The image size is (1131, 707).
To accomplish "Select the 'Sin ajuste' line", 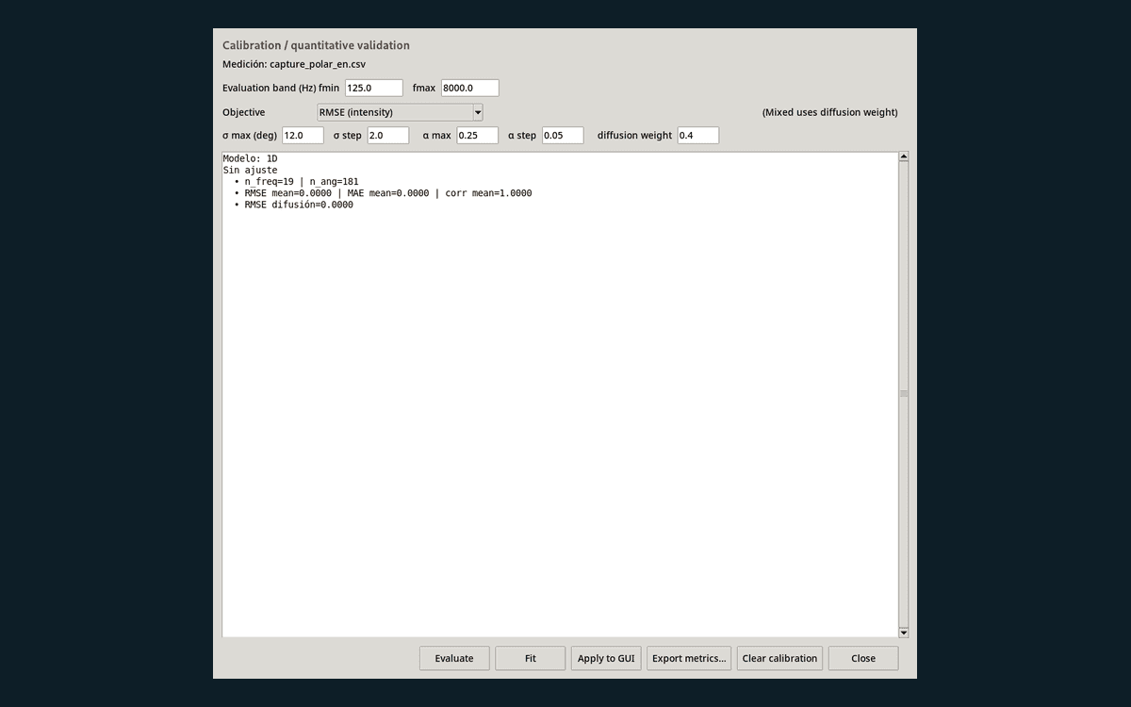I will point(251,170).
